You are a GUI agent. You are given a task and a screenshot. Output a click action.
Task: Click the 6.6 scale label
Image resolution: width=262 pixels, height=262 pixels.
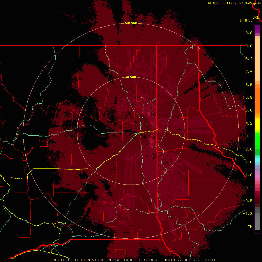(249, 84)
